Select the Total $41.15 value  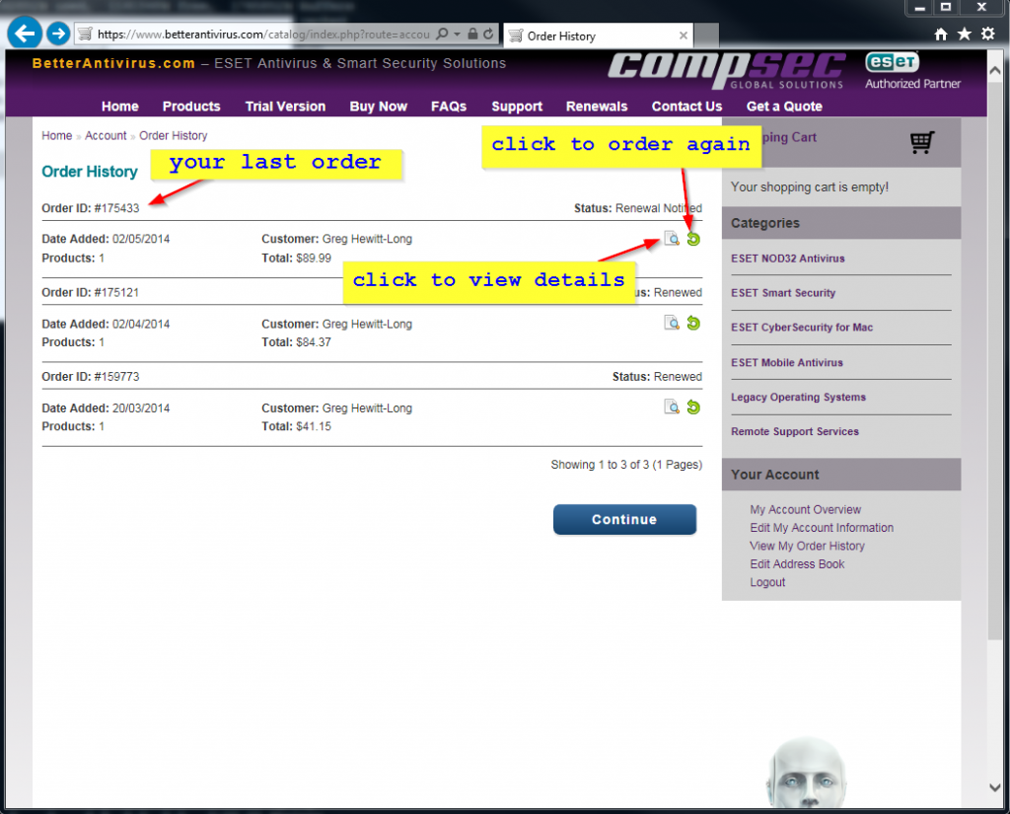[314, 426]
